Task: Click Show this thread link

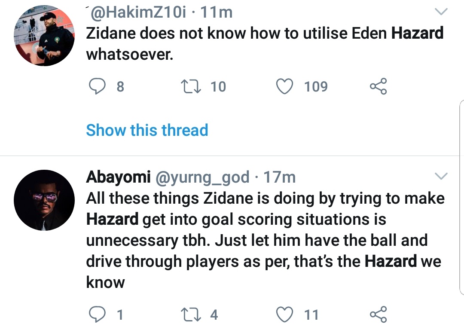Action: [147, 130]
